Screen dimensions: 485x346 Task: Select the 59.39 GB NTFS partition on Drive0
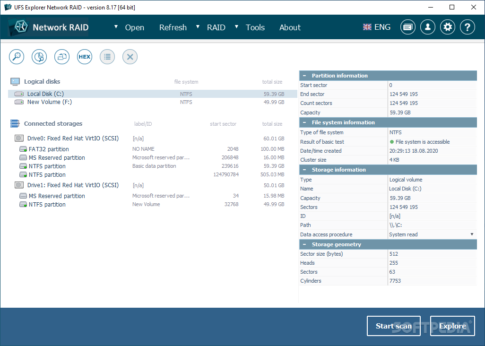(x=153, y=166)
